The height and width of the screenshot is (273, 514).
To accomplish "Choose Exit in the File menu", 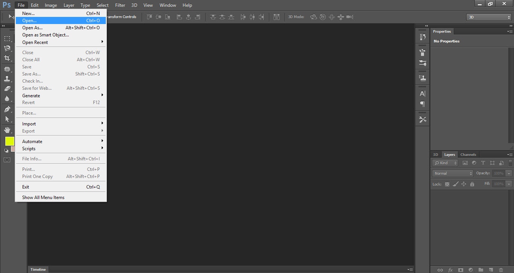I will click(61, 187).
